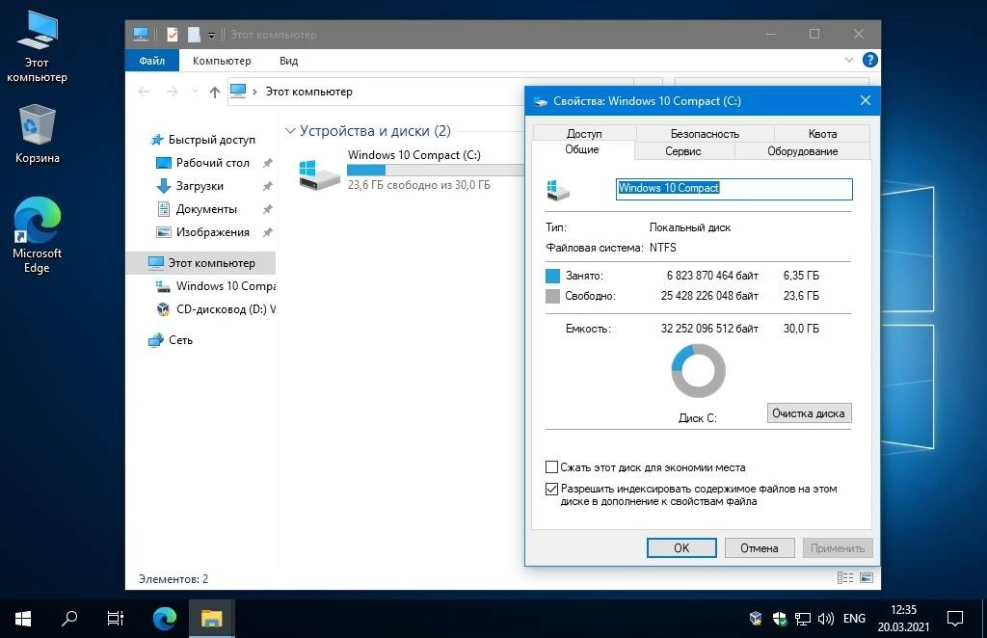Switch to the Безопасность tab
Screen dimensions: 987x638
point(705,133)
